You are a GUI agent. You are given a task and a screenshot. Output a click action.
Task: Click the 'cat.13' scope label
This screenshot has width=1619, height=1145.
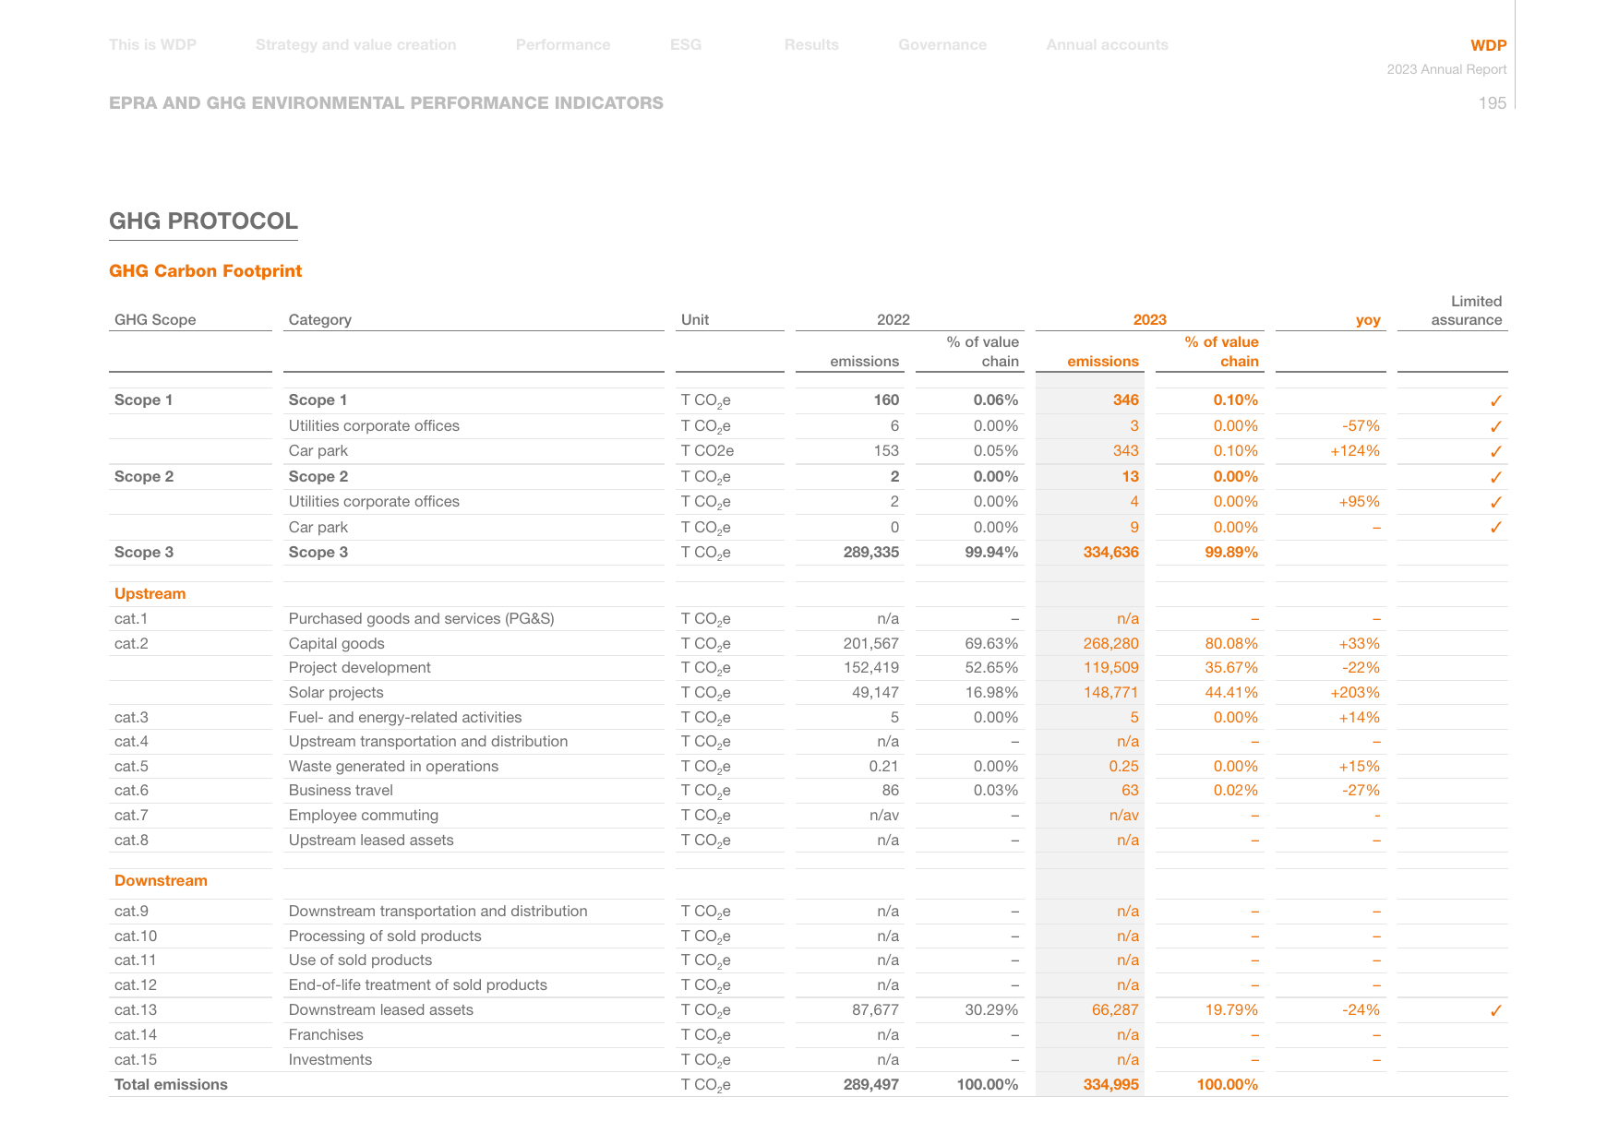click(136, 1009)
